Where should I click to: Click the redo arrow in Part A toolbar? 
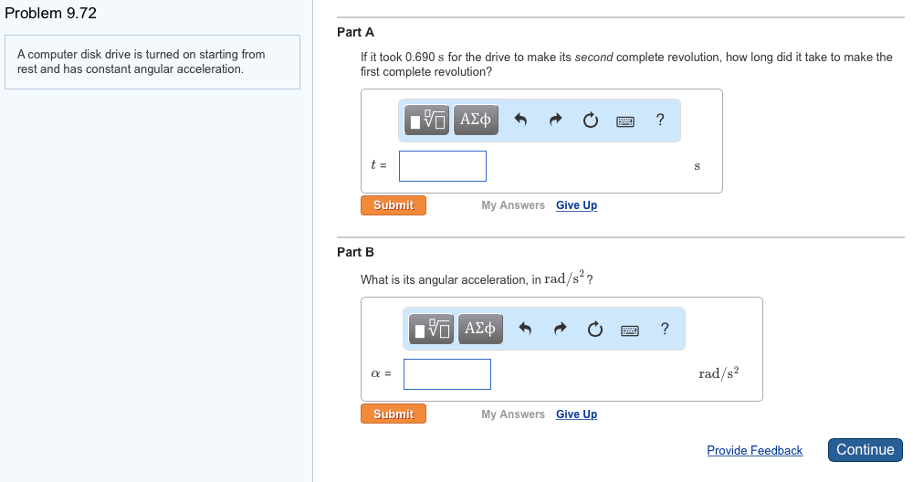(x=556, y=120)
